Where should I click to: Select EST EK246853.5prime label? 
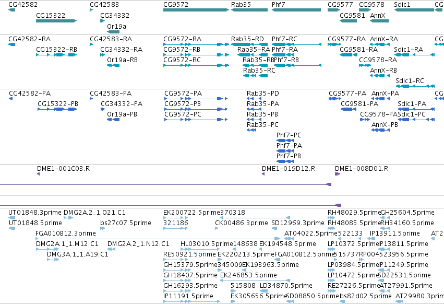coord(249,275)
